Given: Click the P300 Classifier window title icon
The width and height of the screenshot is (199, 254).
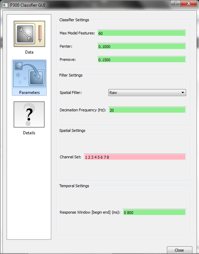Looking at the screenshot, I should [x=5, y=5].
